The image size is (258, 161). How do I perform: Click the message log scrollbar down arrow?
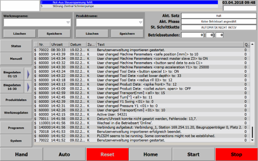[252, 140]
